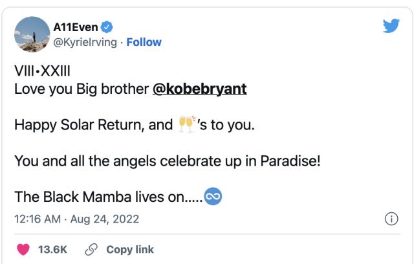Follow the A11Even account
Image resolution: width=414 pixels, height=264 pixels.
pos(144,42)
